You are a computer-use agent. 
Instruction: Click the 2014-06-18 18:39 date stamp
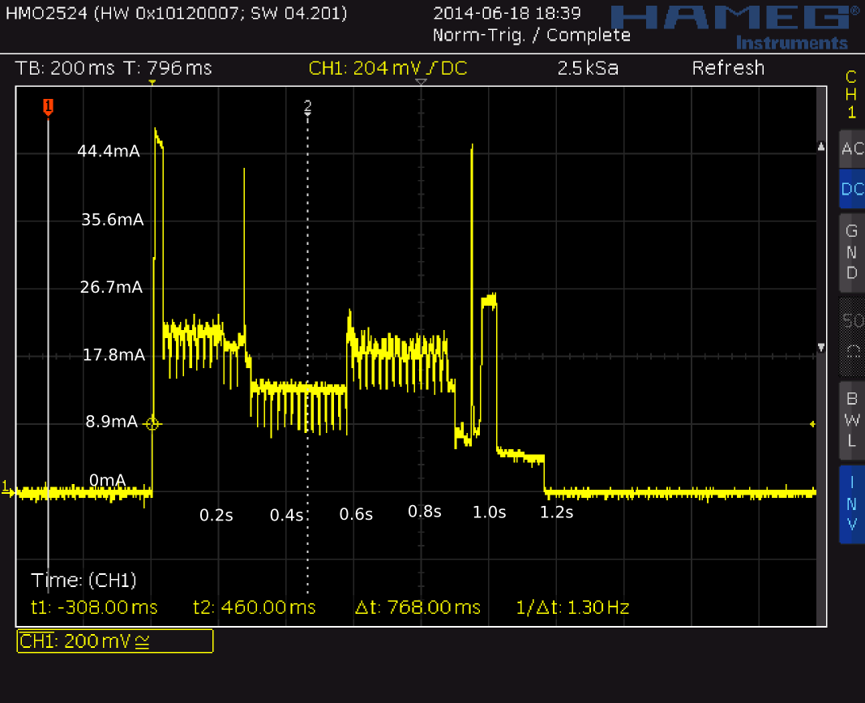[x=507, y=13]
